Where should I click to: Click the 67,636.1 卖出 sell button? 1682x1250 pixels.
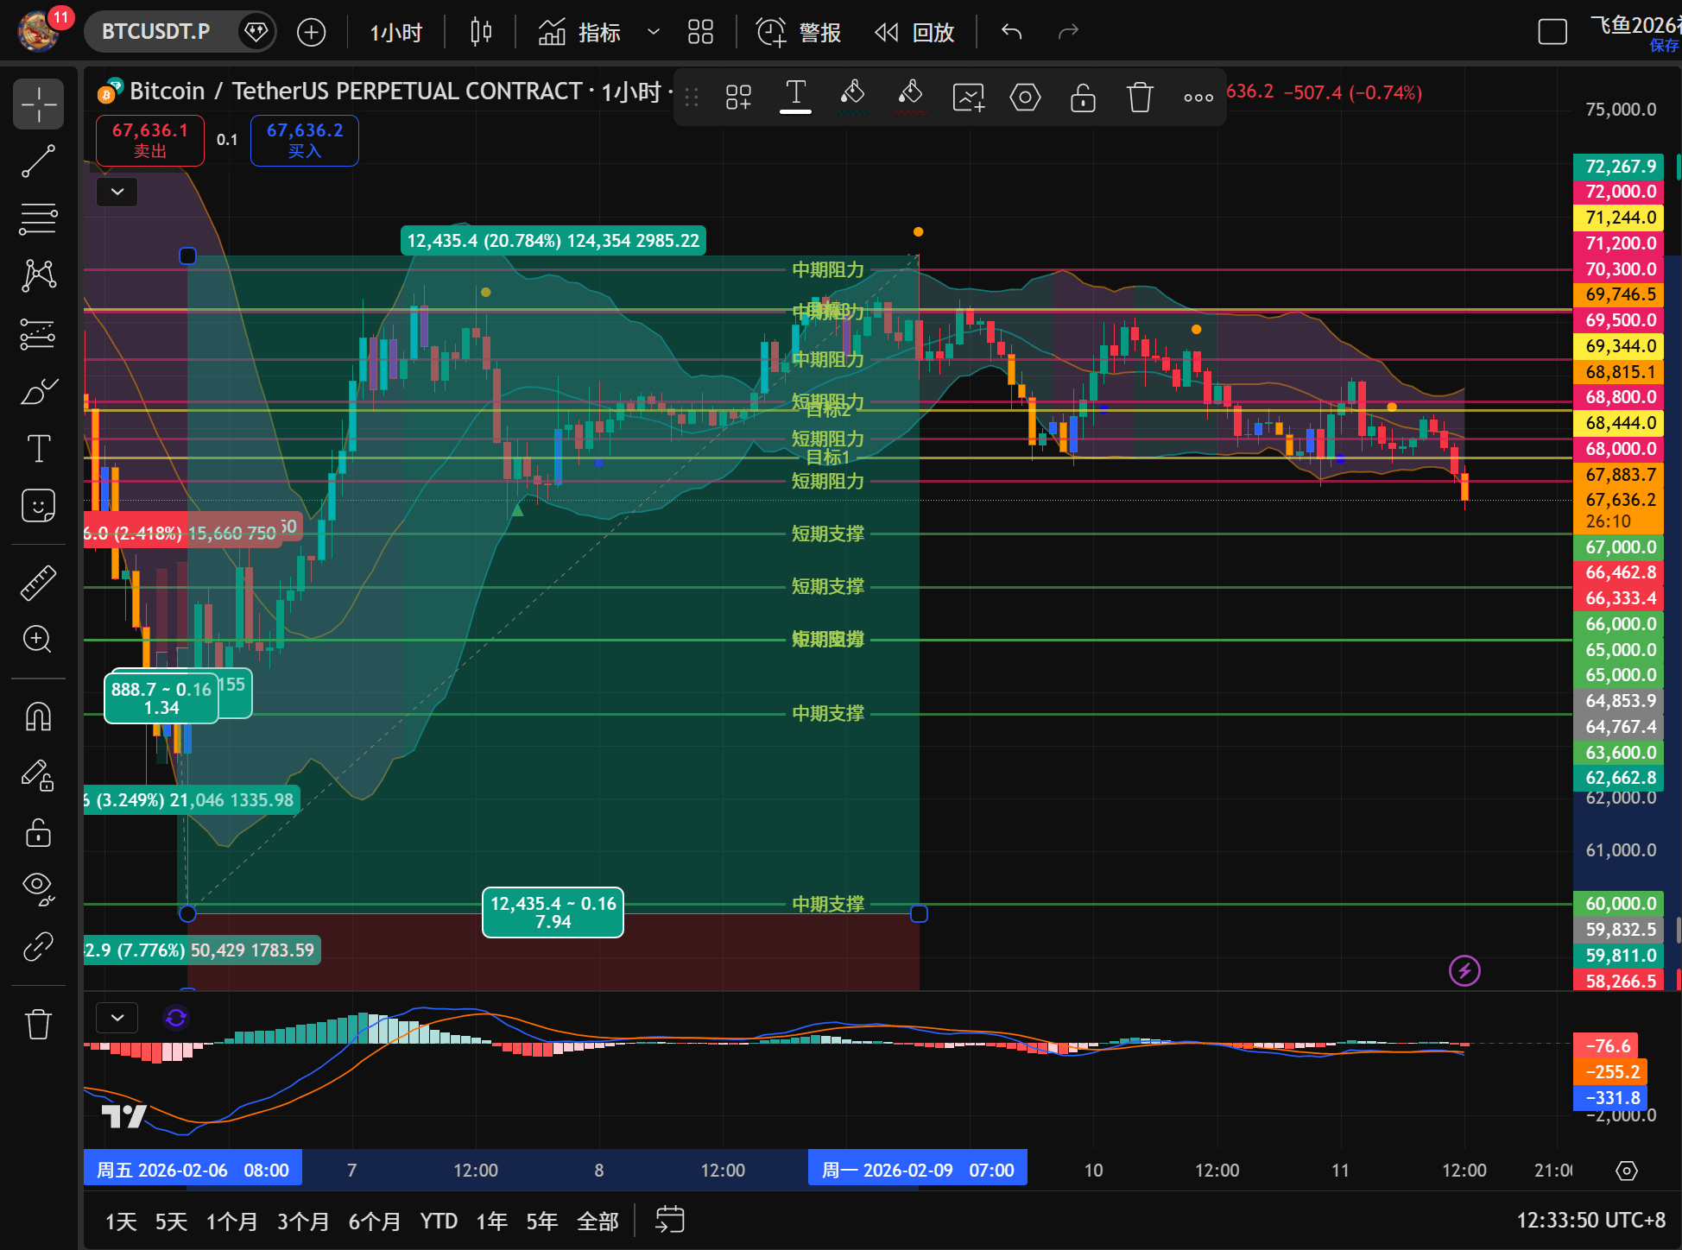[150, 140]
